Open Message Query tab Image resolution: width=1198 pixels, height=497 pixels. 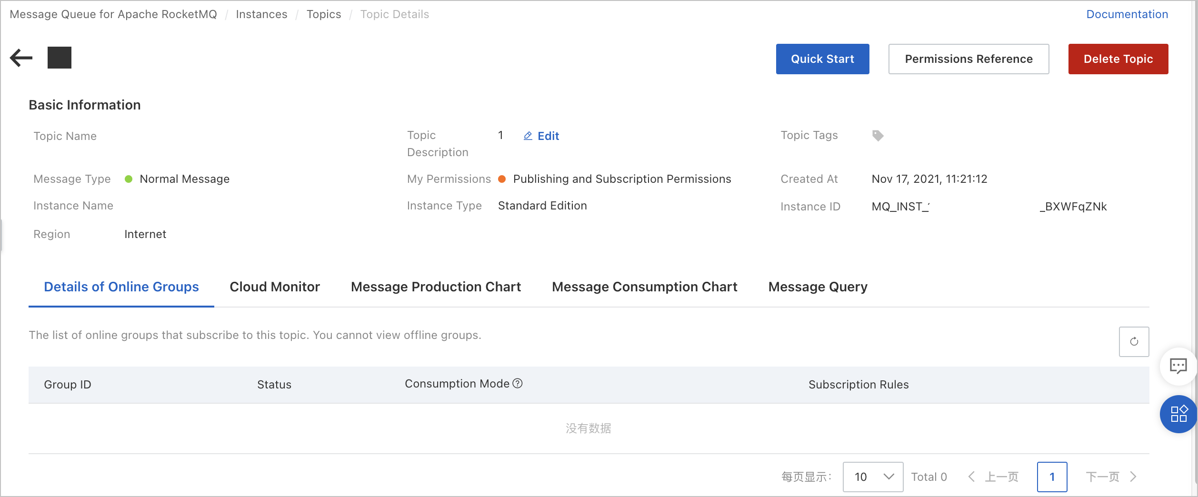click(818, 287)
